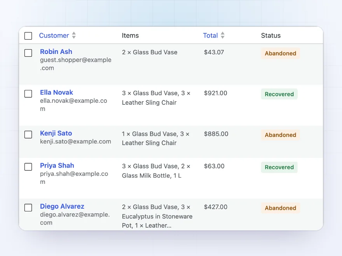Sort by the Total column header
The width and height of the screenshot is (342, 256).
click(211, 35)
